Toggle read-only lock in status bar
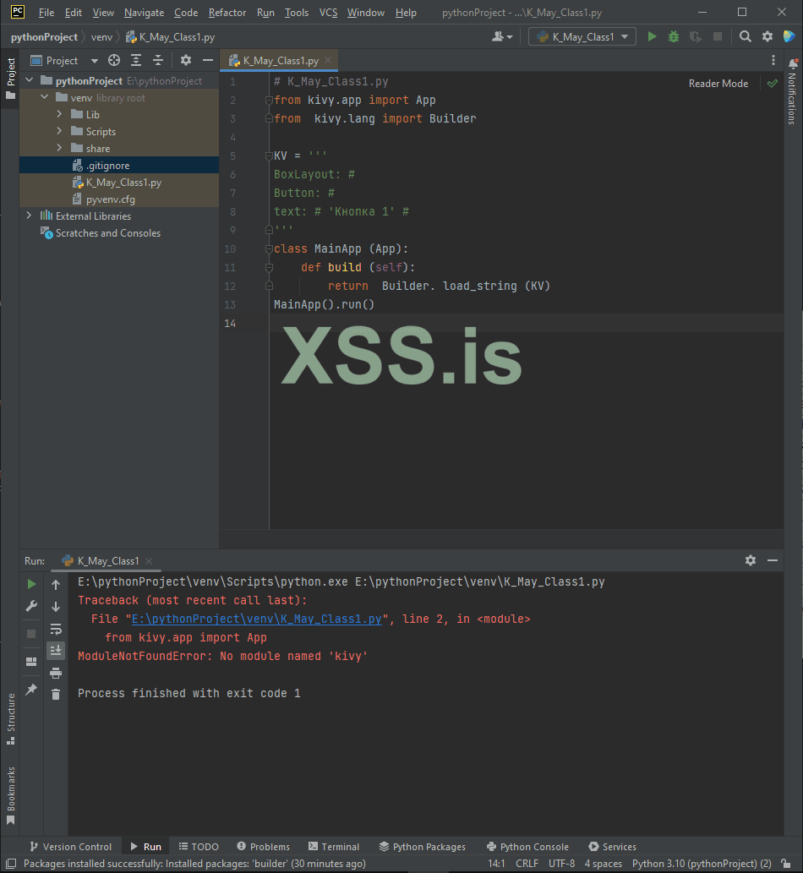803x873 pixels. tap(785, 863)
